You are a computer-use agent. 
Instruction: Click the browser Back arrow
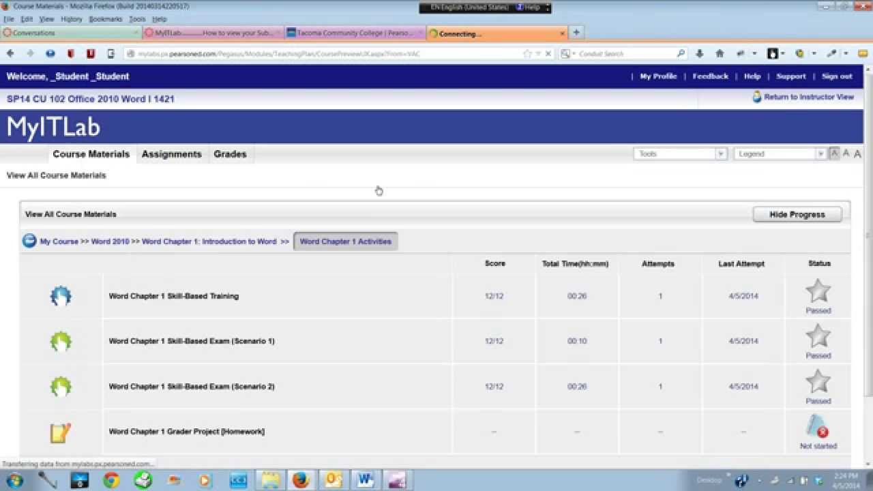coord(10,53)
